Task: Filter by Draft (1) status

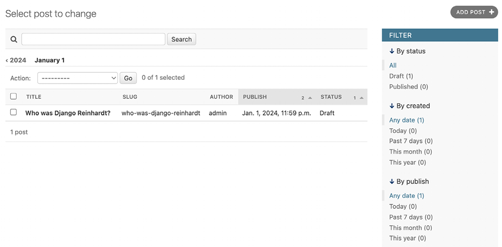Action: click(401, 76)
